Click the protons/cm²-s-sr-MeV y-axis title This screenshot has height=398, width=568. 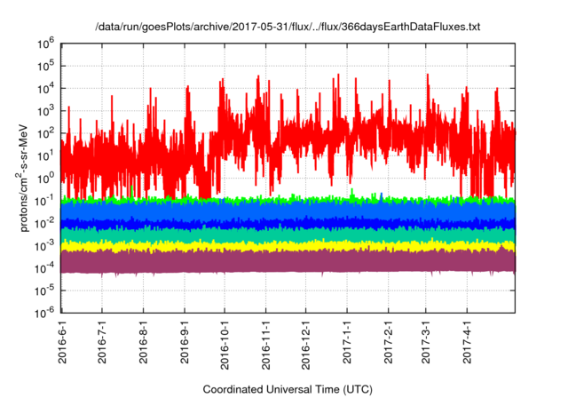23,178
